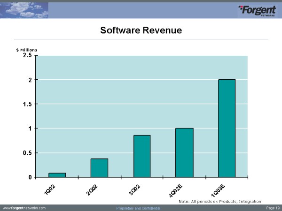
Task: Select the 0.5 y-axis tick label
Action: [x=27, y=153]
